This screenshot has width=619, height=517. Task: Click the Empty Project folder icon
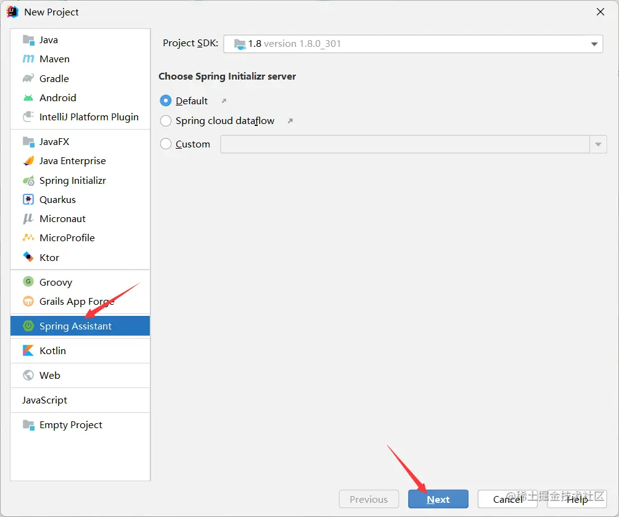(x=28, y=425)
